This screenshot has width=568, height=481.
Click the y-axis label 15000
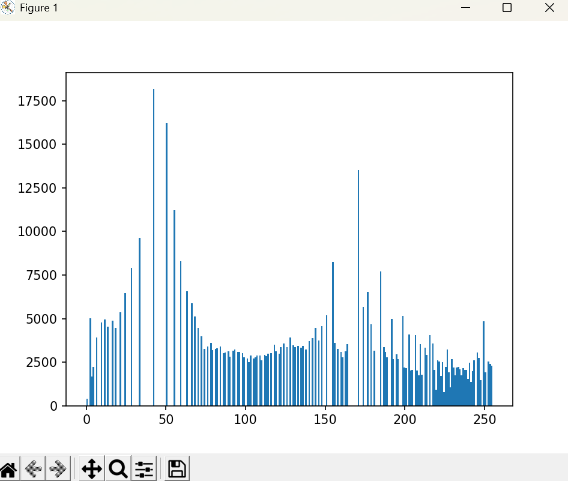(37, 145)
